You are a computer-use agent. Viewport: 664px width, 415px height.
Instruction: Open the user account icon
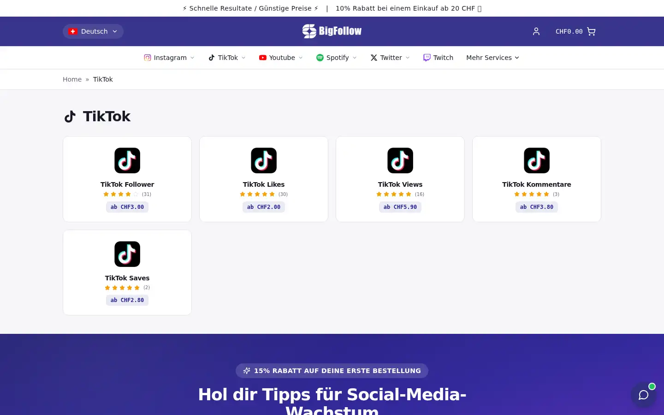tap(536, 31)
